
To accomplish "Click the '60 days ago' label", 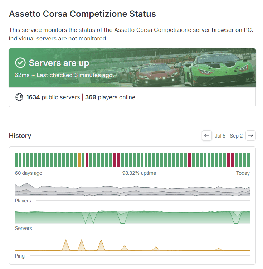I will [x=28, y=173].
